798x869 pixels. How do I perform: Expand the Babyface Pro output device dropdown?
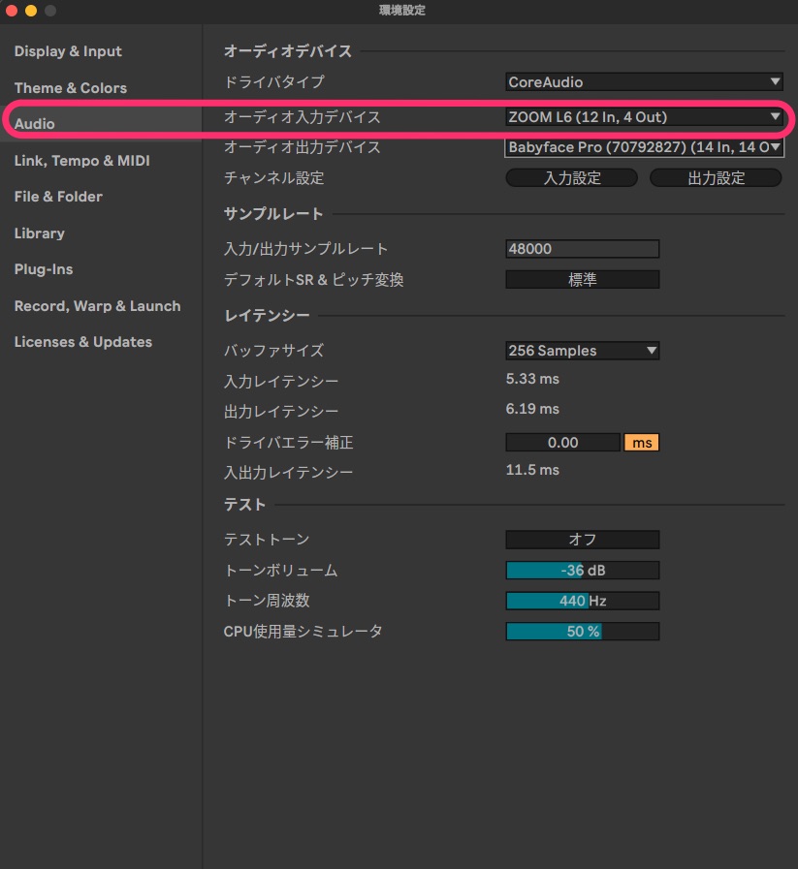point(644,147)
